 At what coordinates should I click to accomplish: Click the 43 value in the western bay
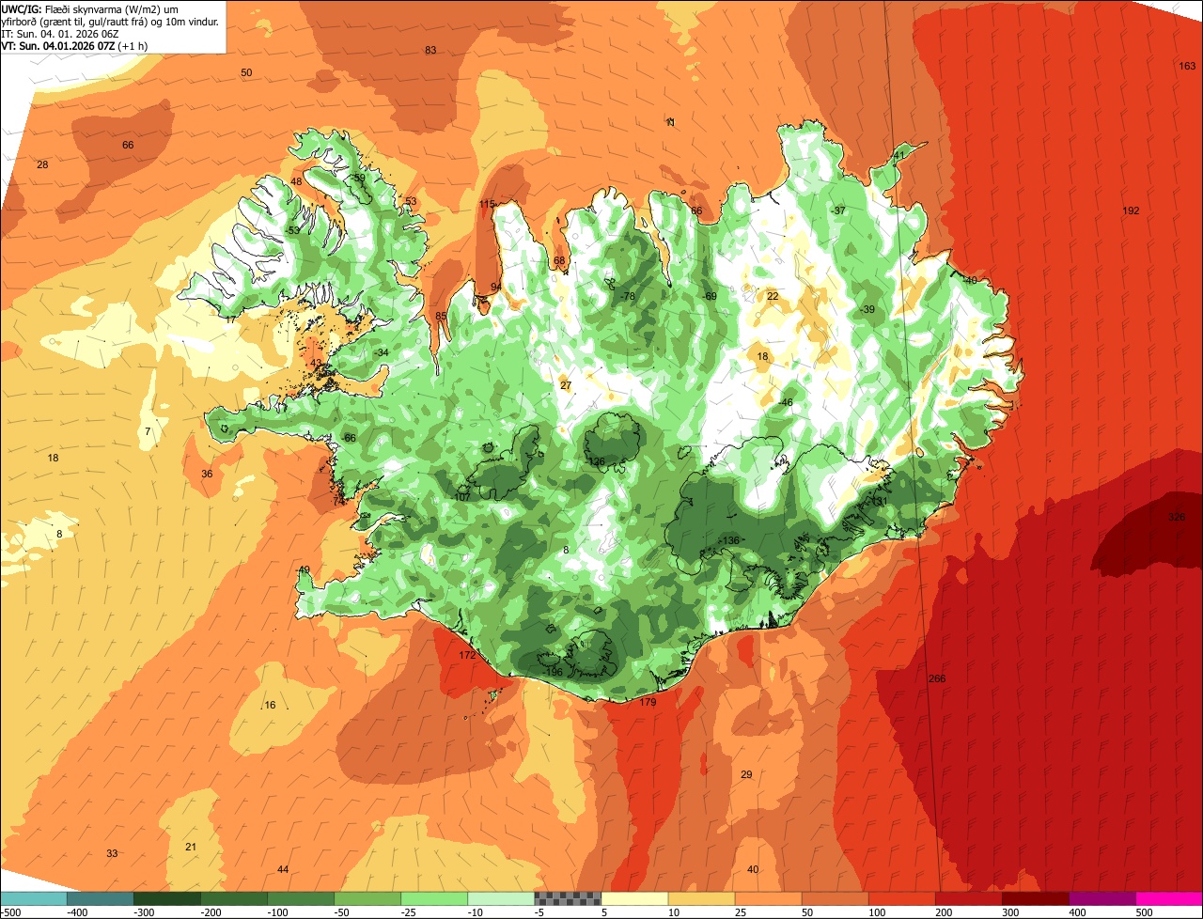coord(316,363)
